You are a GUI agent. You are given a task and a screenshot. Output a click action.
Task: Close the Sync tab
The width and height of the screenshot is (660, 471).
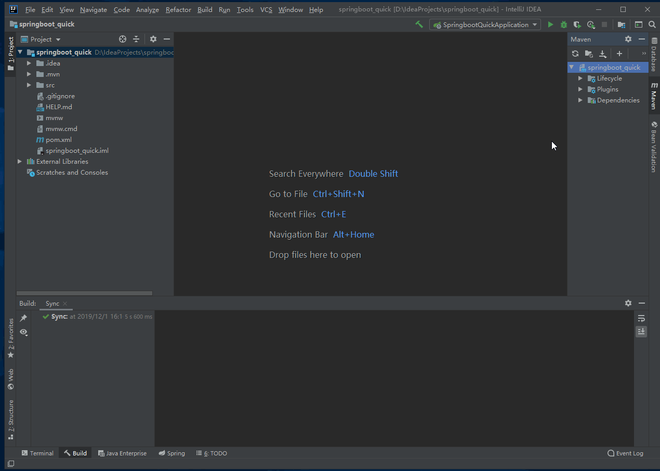[65, 304]
